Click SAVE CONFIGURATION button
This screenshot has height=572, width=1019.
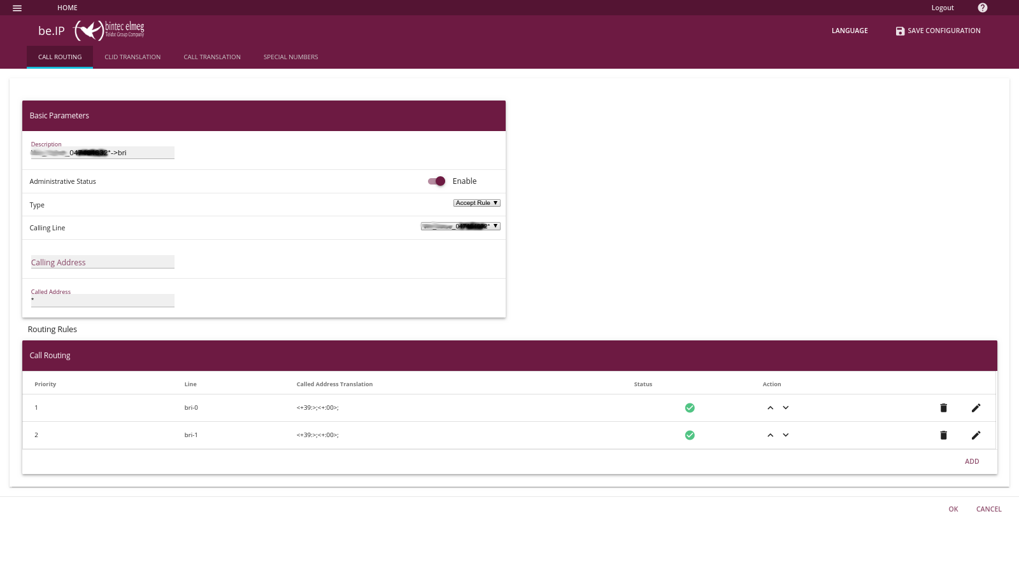tap(938, 31)
